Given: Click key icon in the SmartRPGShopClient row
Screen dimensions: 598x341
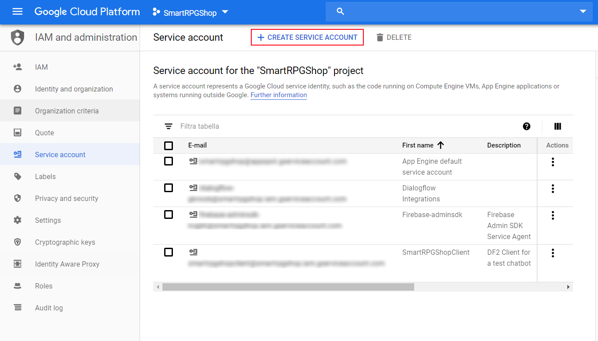Looking at the screenshot, I should coord(193,252).
